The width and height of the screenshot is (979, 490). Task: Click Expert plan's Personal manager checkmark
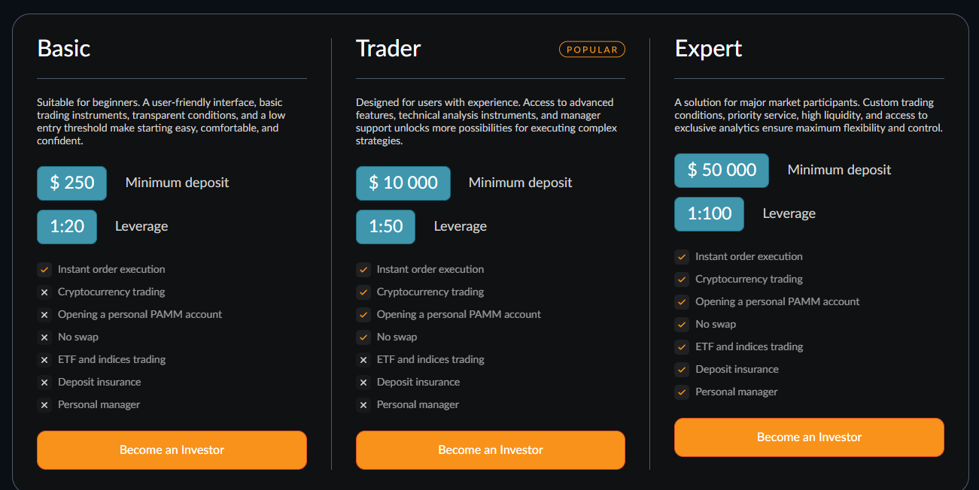pos(682,392)
